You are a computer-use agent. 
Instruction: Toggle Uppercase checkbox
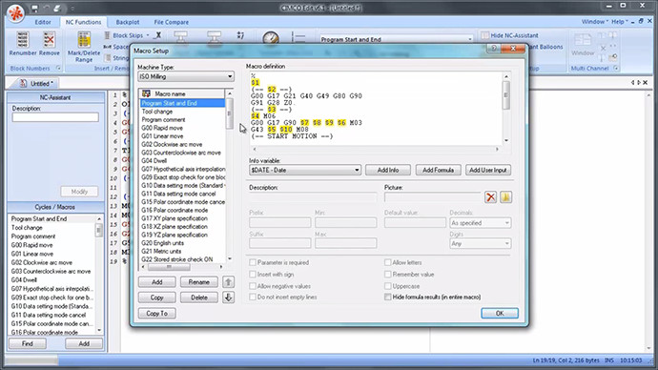pyautogui.click(x=388, y=286)
